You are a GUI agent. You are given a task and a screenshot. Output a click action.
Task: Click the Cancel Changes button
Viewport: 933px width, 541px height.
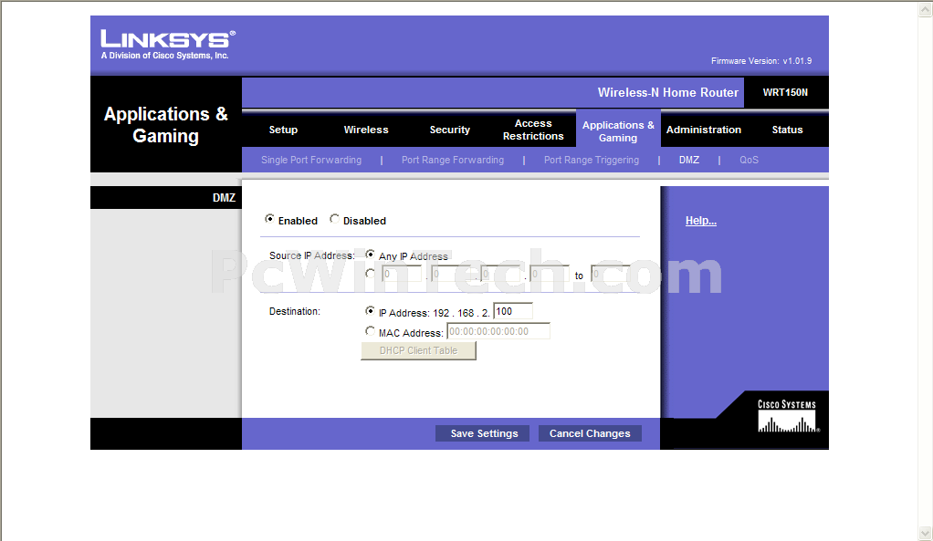click(x=590, y=433)
